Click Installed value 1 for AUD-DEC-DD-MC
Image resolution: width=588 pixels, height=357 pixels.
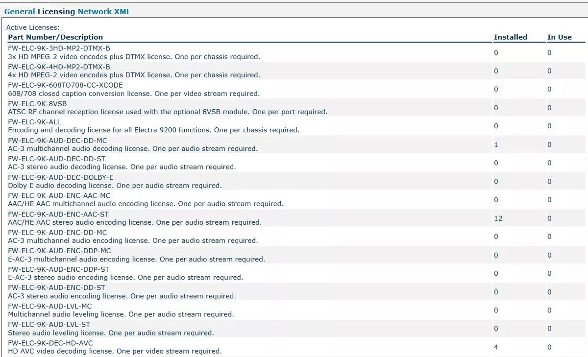pos(496,144)
